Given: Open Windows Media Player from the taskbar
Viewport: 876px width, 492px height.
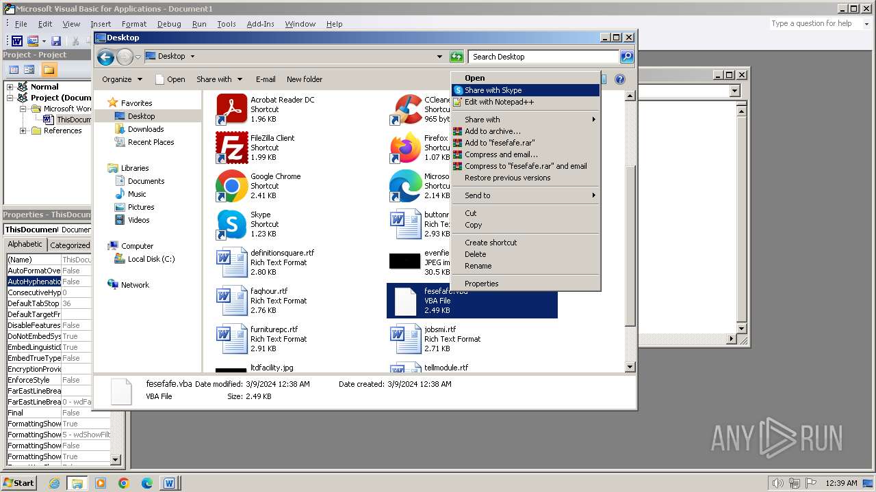Looking at the screenshot, I should [101, 483].
